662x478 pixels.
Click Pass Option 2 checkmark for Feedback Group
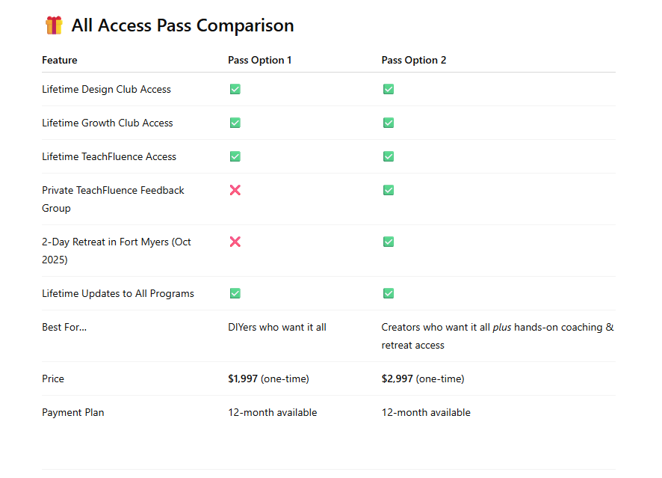pyautogui.click(x=389, y=190)
